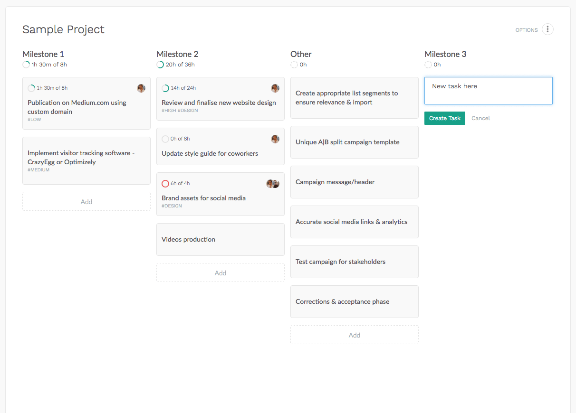Open the Videos production task card
The image size is (576, 413).
click(x=221, y=239)
